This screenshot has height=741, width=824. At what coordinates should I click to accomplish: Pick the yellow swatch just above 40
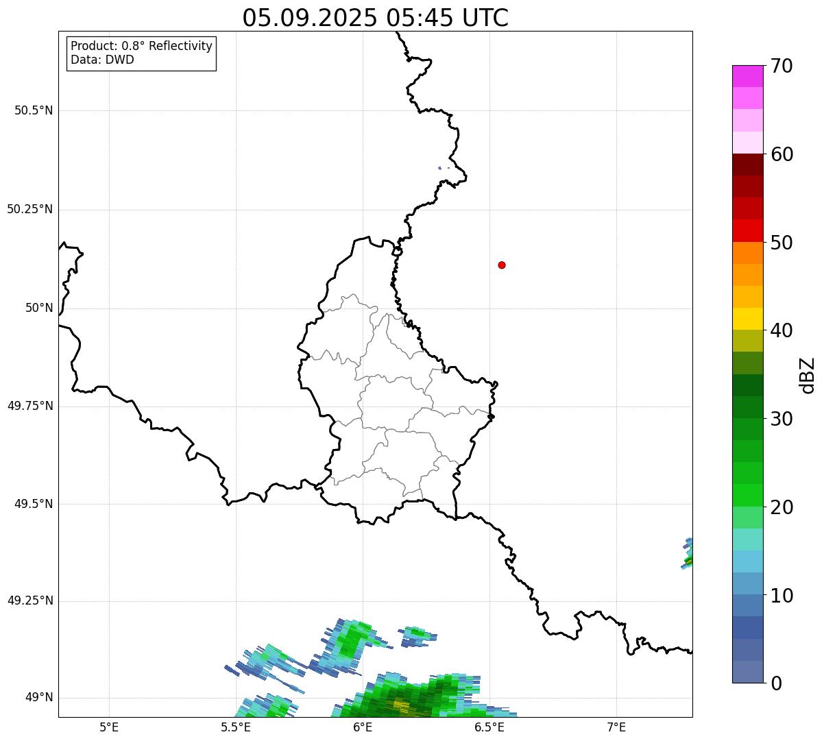coord(747,319)
